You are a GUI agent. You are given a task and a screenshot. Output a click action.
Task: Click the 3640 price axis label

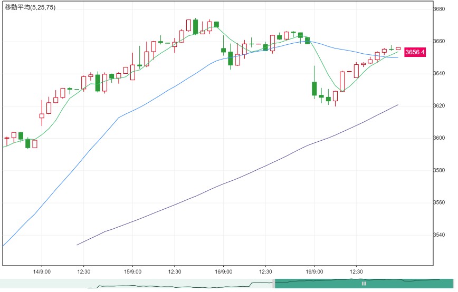click(439, 73)
